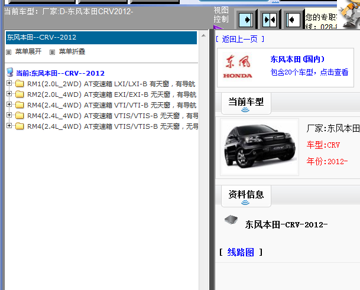Image resolution: width=360 pixels, height=290 pixels.
Task: Open the 资料信息 tab
Action: pos(246,196)
